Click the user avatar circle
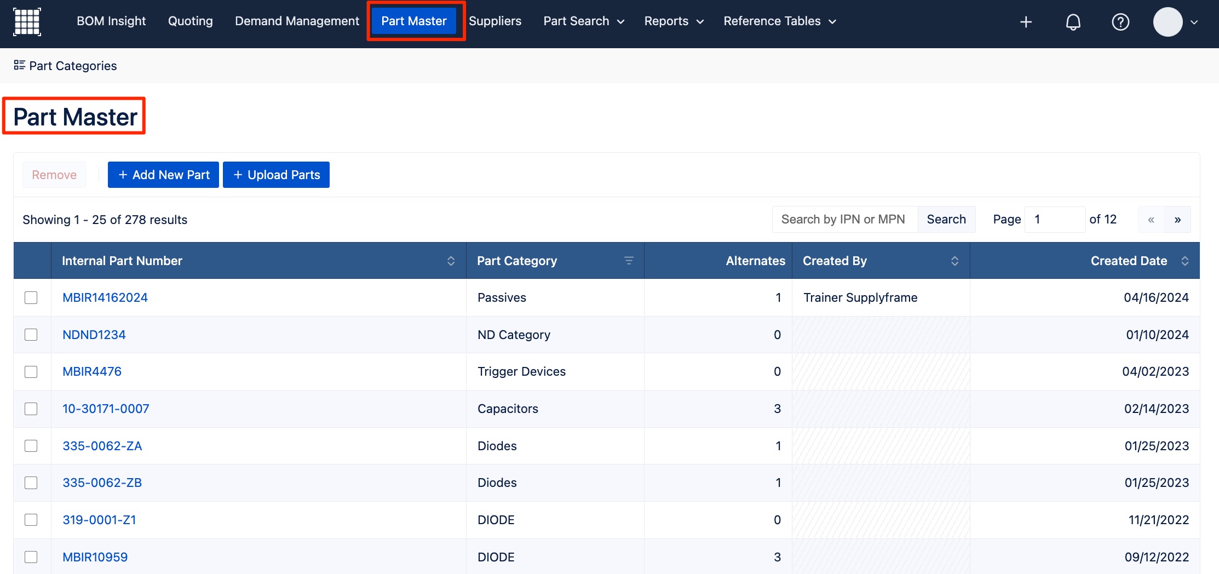Viewport: 1219px width, 574px height. 1168,22
